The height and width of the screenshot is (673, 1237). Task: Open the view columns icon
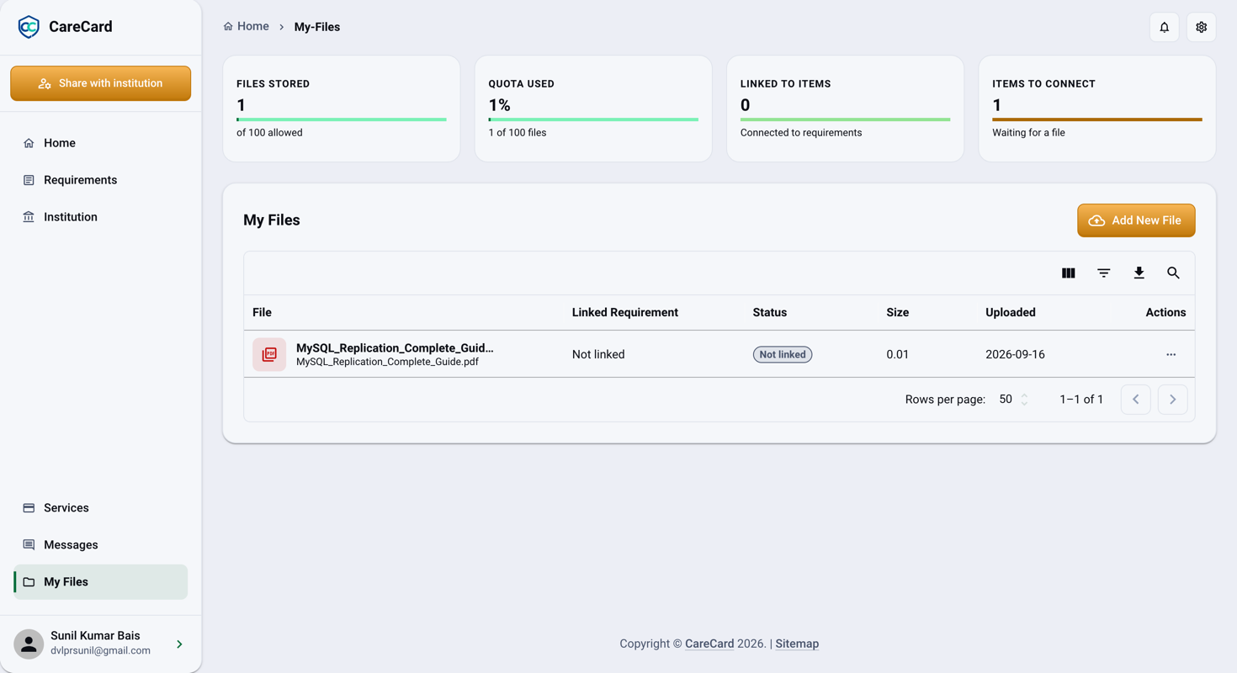tap(1069, 273)
